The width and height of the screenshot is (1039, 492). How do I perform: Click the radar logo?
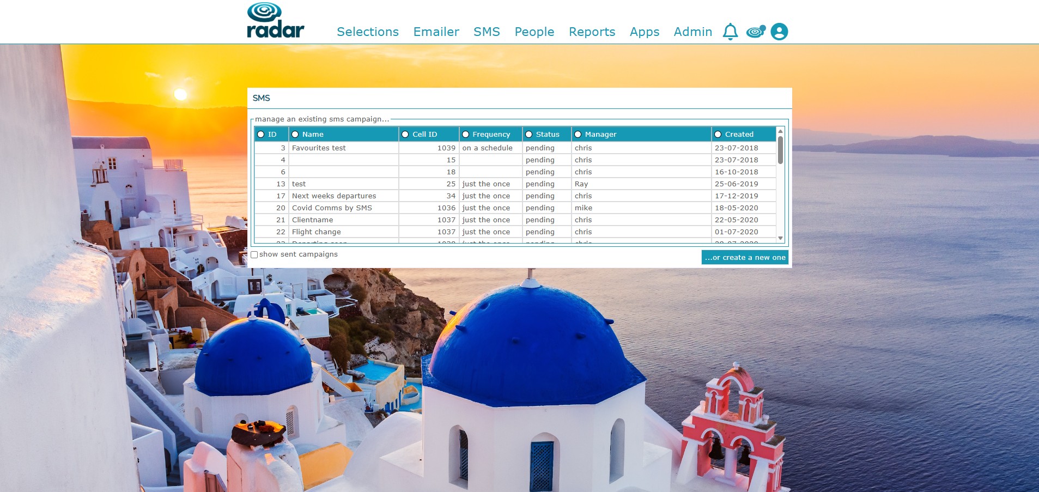(x=276, y=20)
